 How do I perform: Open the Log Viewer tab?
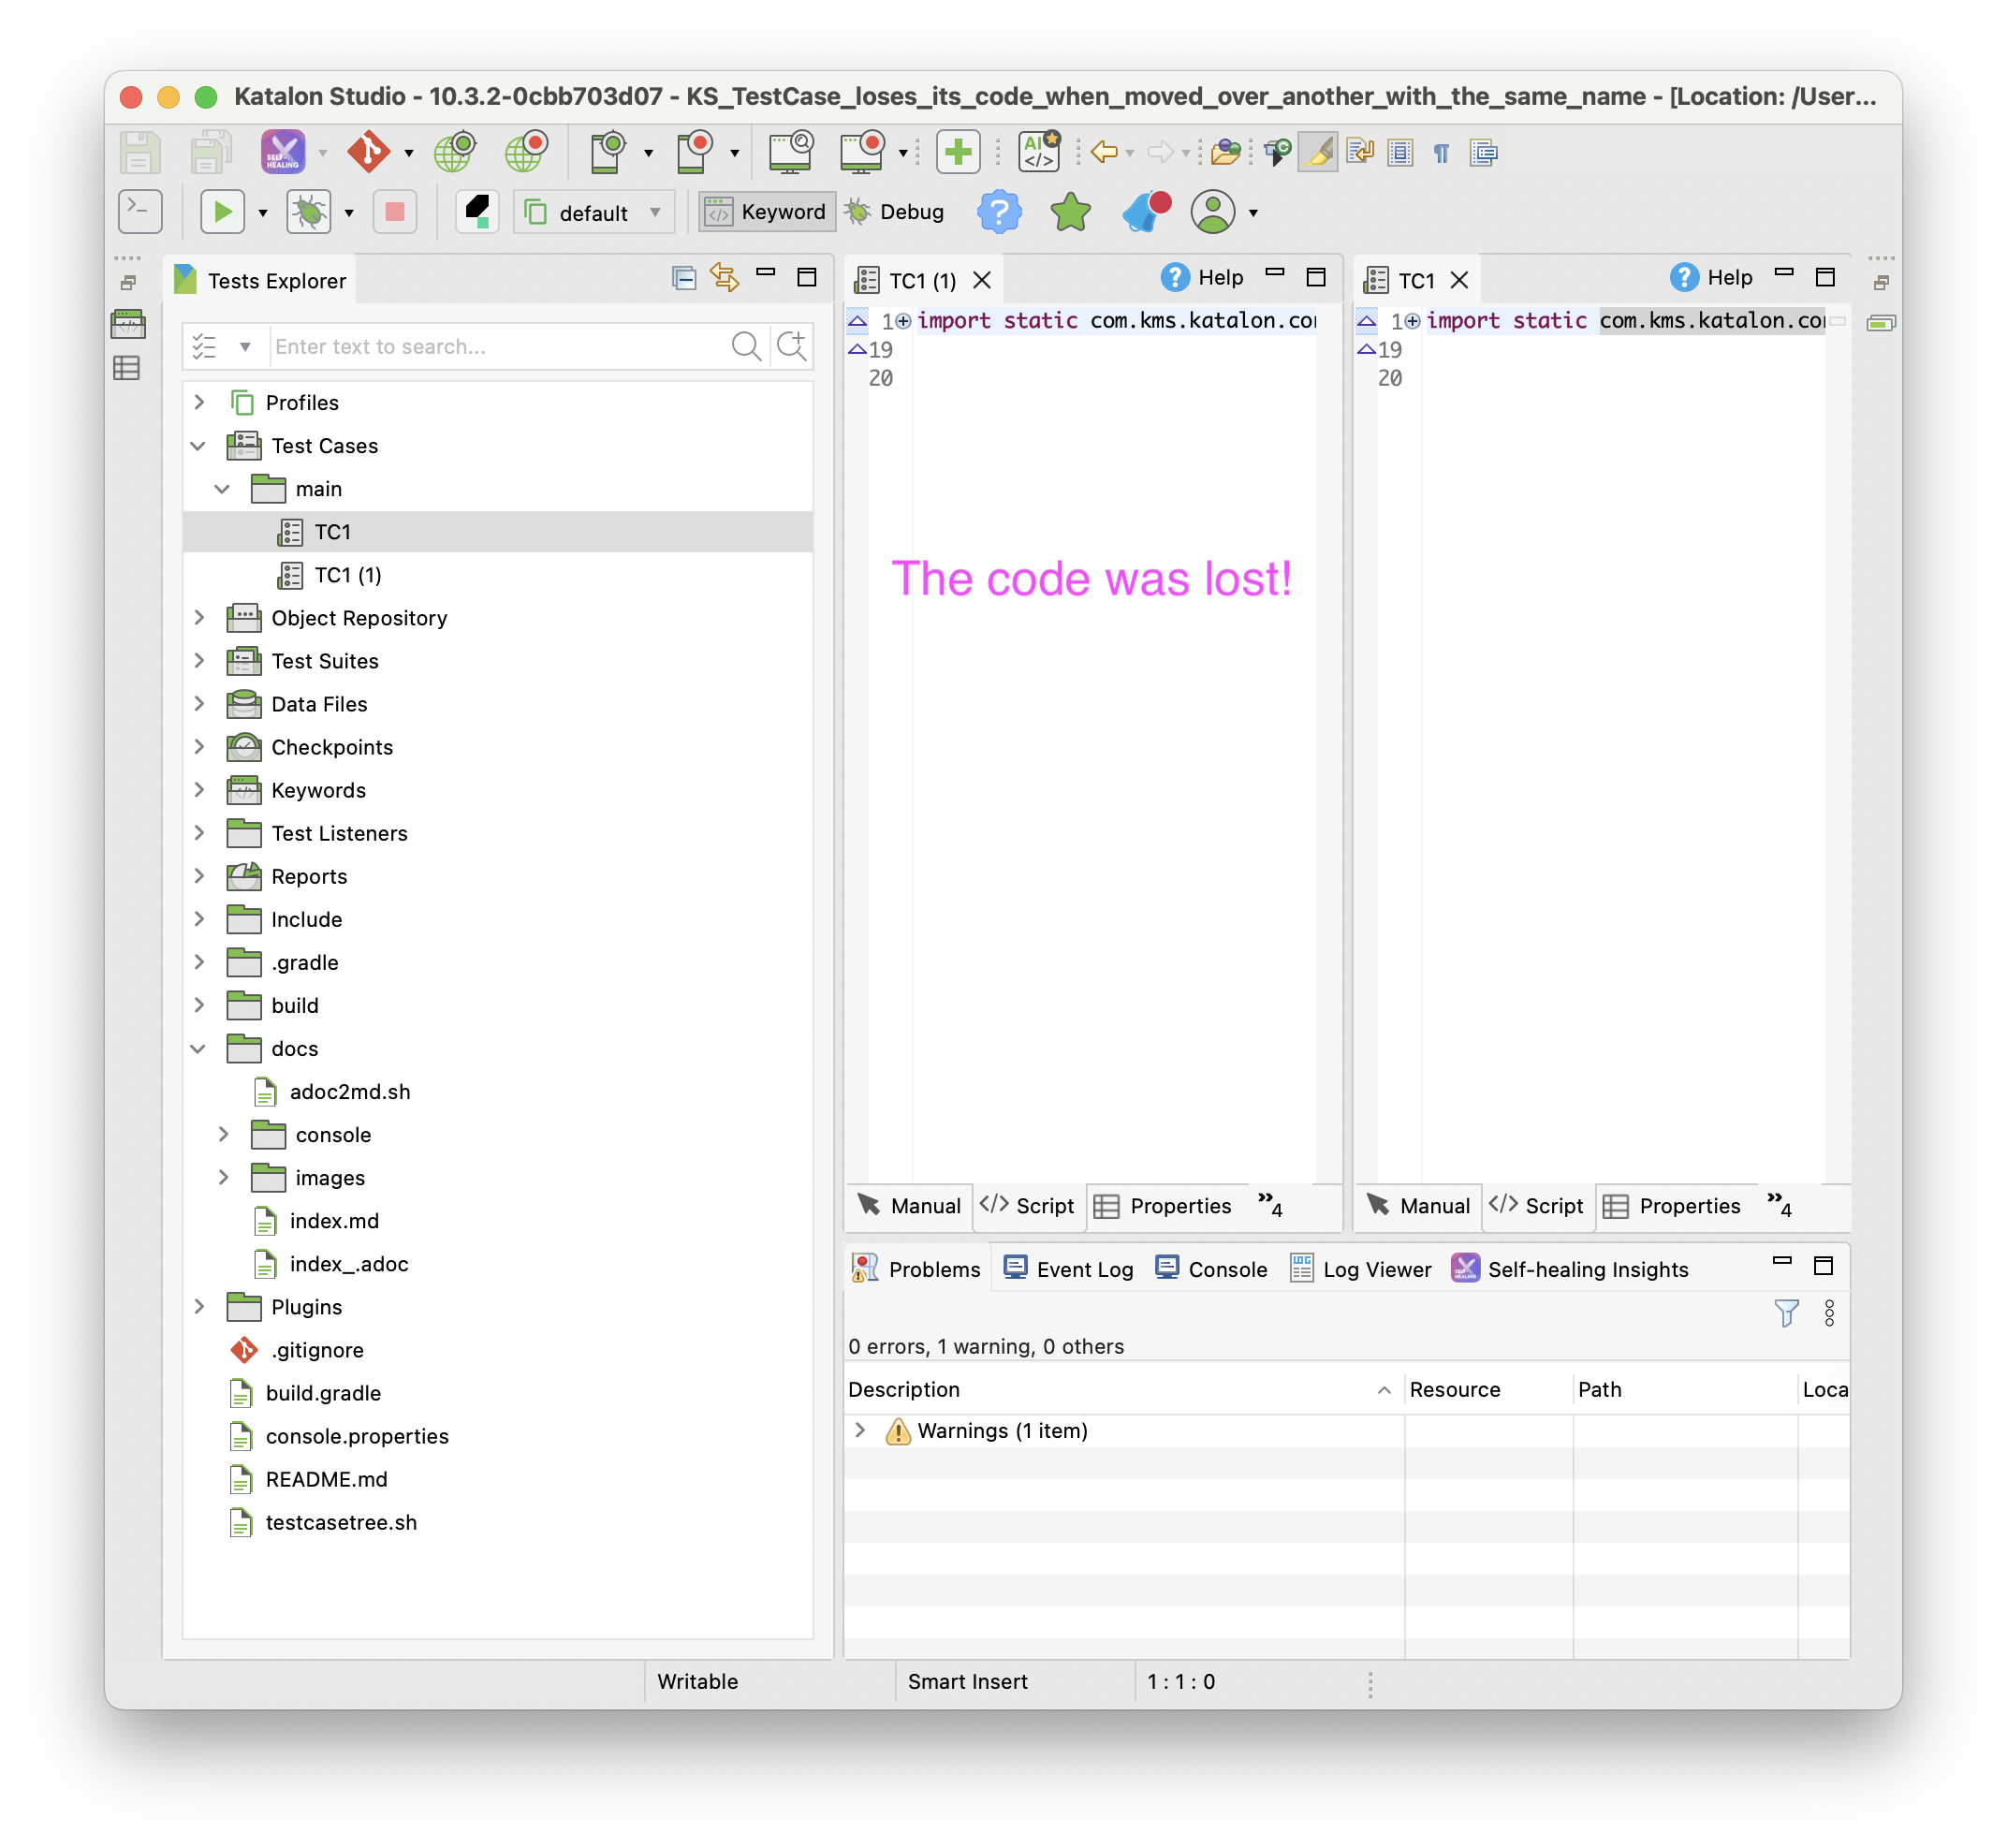(x=1361, y=1269)
